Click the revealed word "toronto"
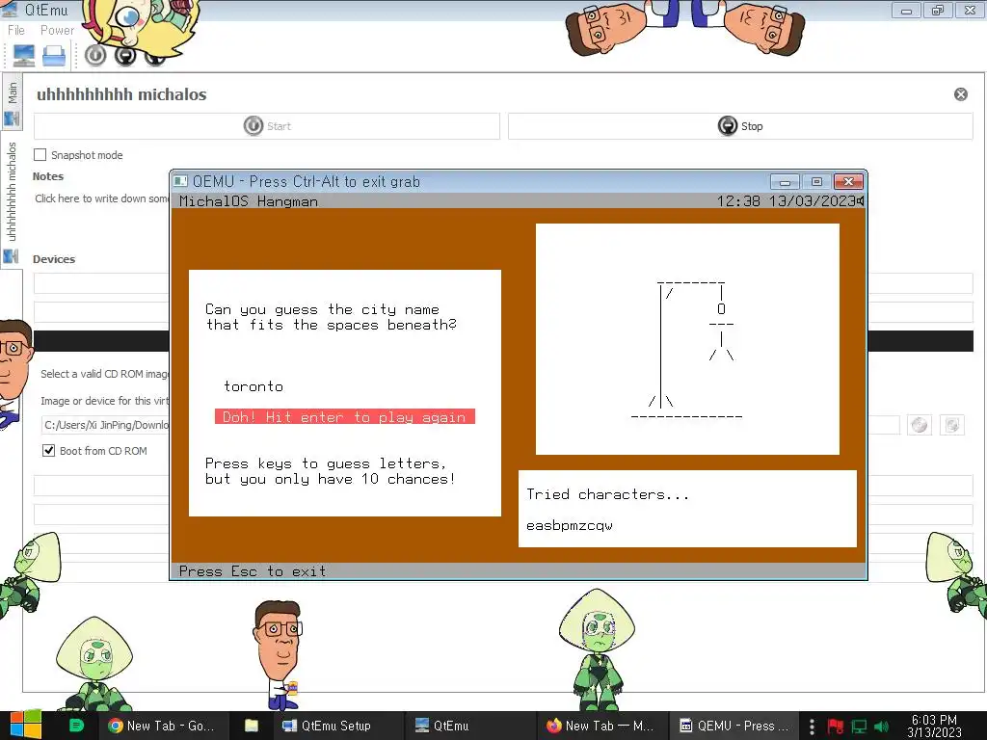Image resolution: width=987 pixels, height=740 pixels. (253, 385)
